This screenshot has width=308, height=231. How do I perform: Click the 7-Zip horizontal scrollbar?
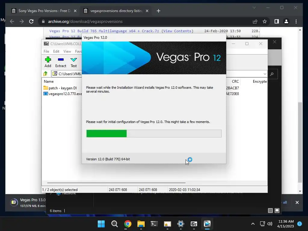[x=116, y=183]
